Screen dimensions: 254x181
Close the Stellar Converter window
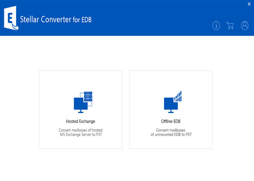point(249,4)
